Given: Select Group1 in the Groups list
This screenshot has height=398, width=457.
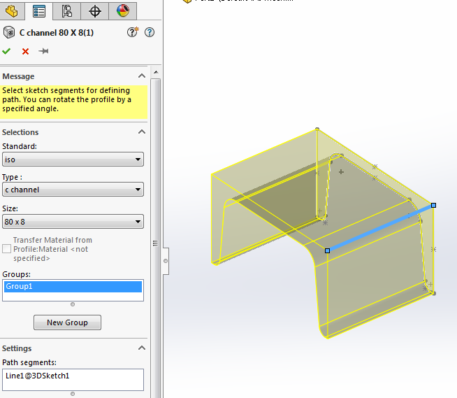Looking at the screenshot, I should [73, 286].
